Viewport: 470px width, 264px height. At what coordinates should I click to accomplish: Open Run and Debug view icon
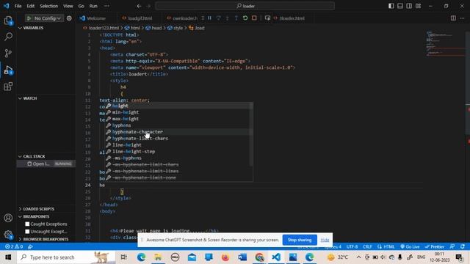(x=8, y=70)
